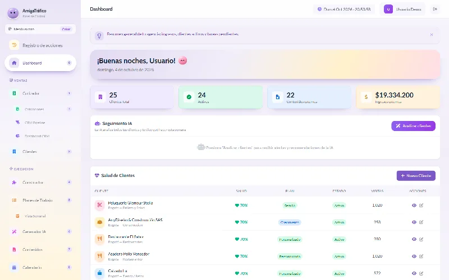Click the 953 visits value
The height and width of the screenshot is (280, 449).
(x=377, y=222)
